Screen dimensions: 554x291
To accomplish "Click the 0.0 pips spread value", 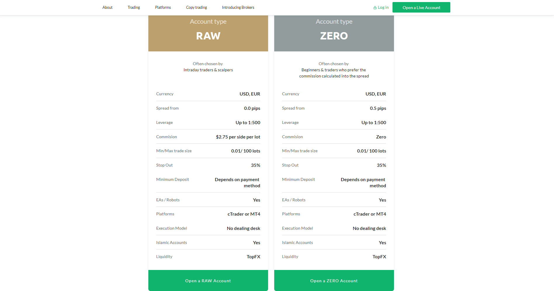I will click(x=252, y=108).
